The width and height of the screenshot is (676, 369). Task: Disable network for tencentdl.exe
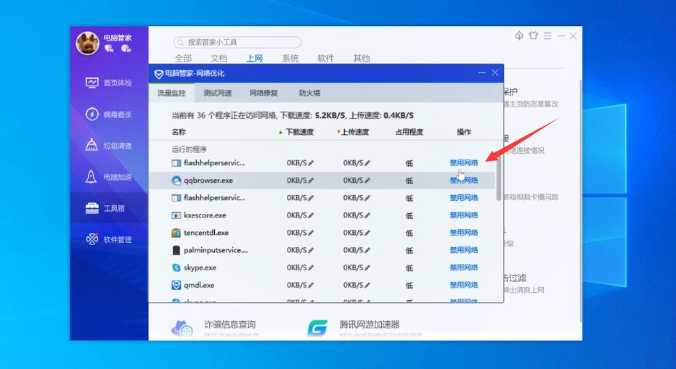pyautogui.click(x=464, y=233)
